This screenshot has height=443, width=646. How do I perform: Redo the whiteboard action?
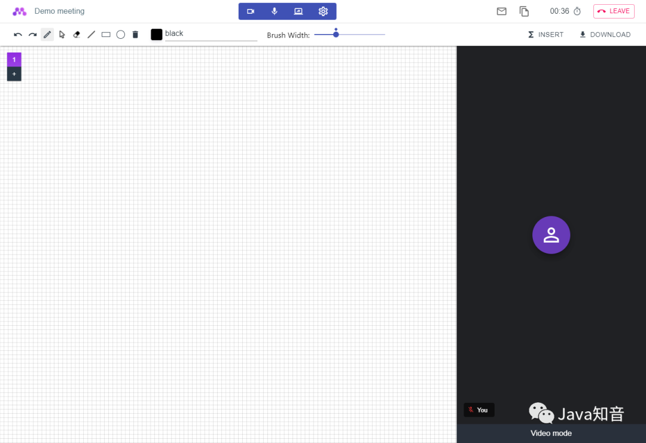tap(32, 35)
